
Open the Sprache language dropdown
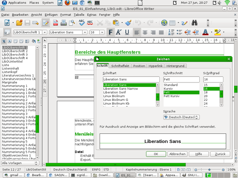tap(181, 117)
